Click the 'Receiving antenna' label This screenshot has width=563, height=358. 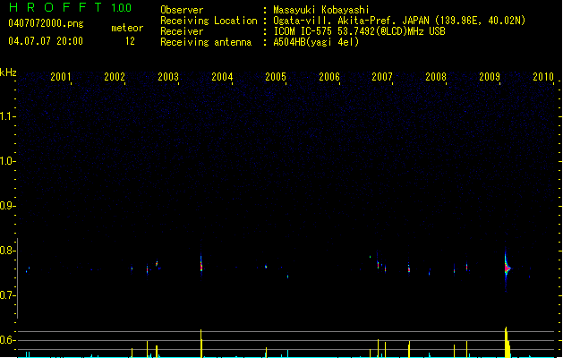(x=206, y=42)
